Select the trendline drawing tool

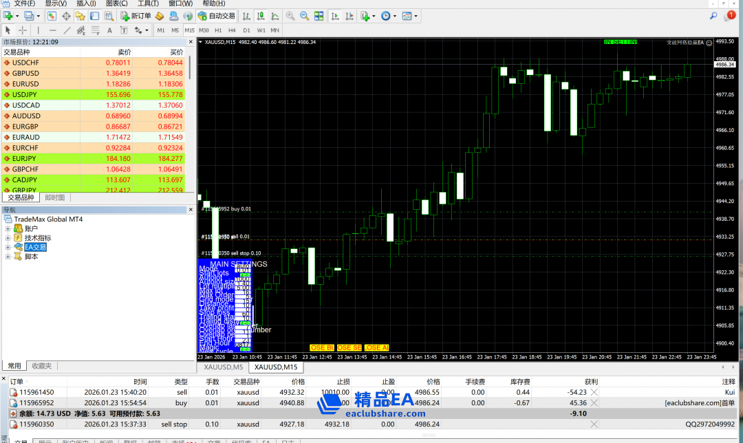pos(67,30)
